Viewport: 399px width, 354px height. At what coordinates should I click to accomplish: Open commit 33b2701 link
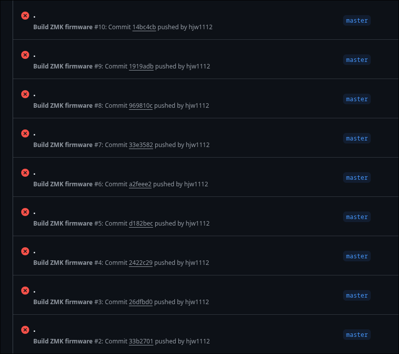click(141, 341)
